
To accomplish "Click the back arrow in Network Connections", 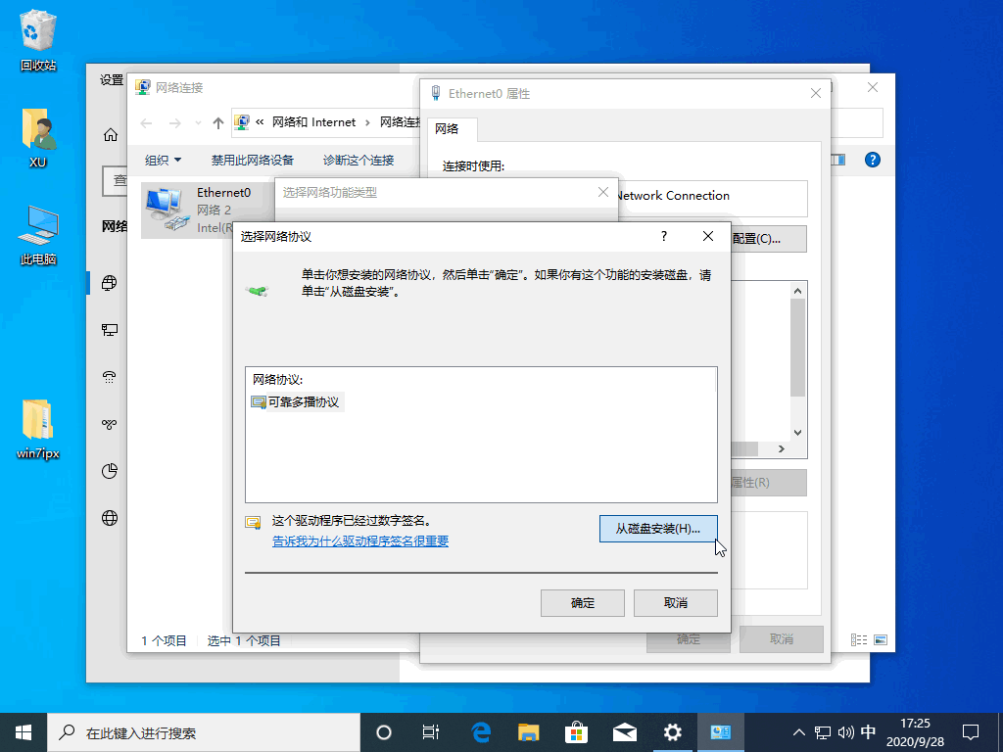I will click(147, 122).
